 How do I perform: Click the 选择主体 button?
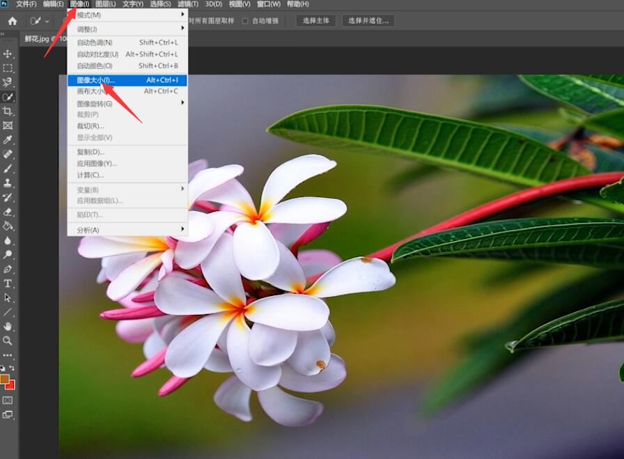(x=315, y=21)
